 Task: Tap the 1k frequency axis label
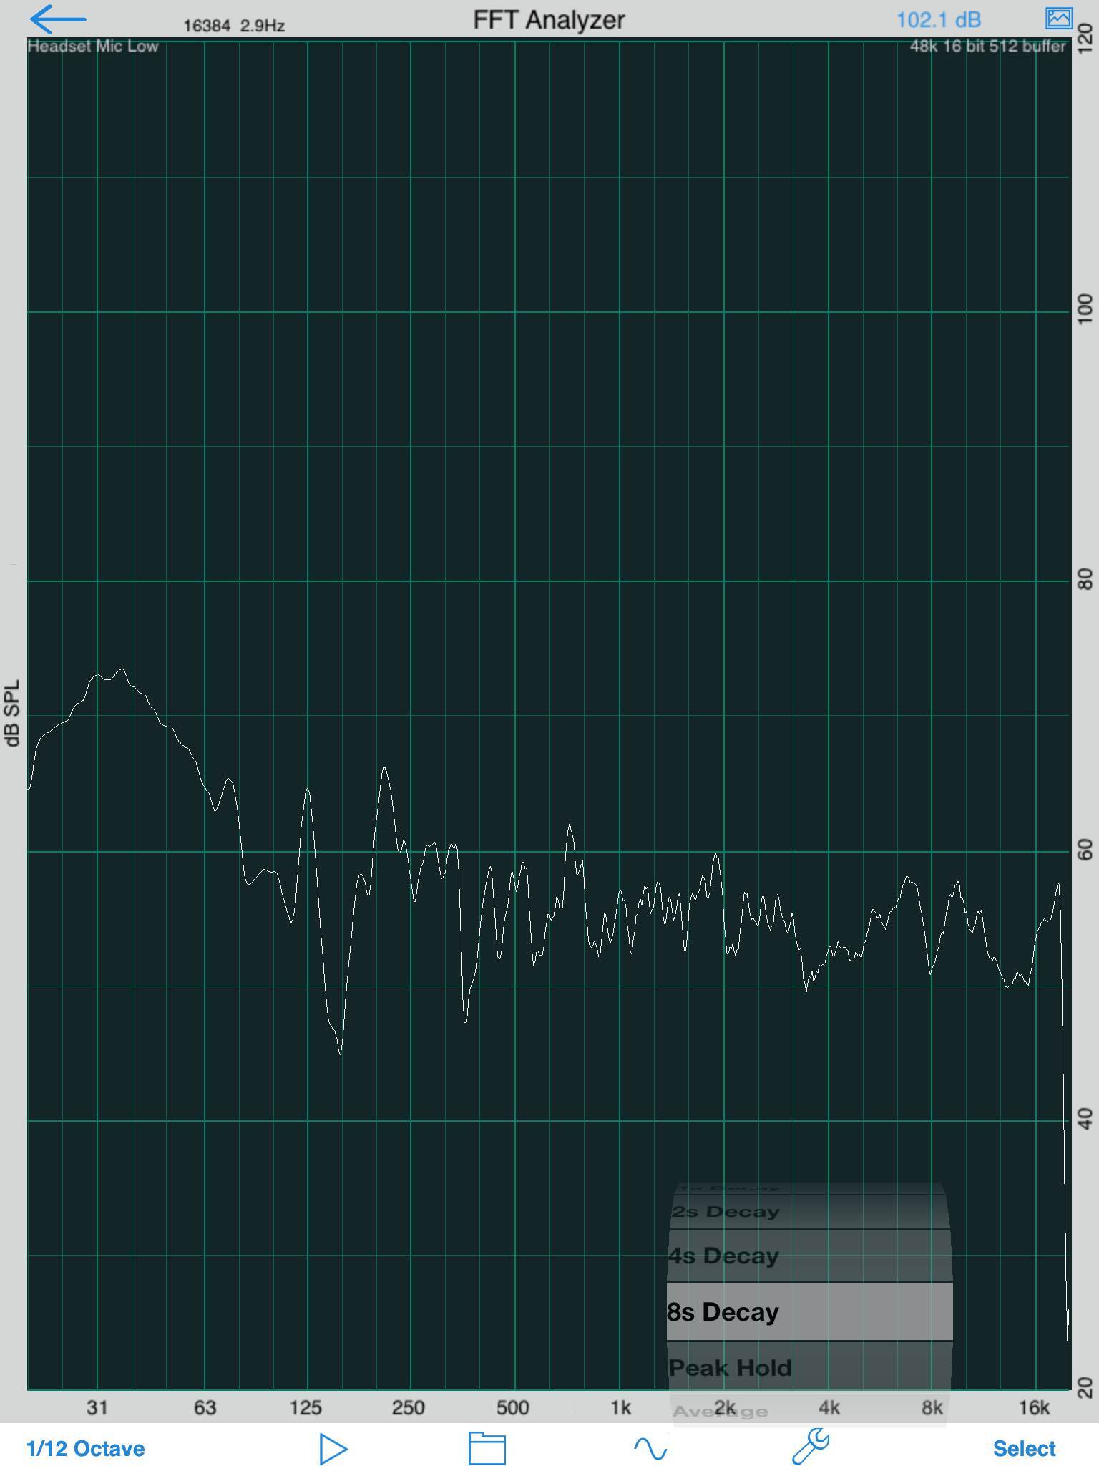(x=620, y=1408)
